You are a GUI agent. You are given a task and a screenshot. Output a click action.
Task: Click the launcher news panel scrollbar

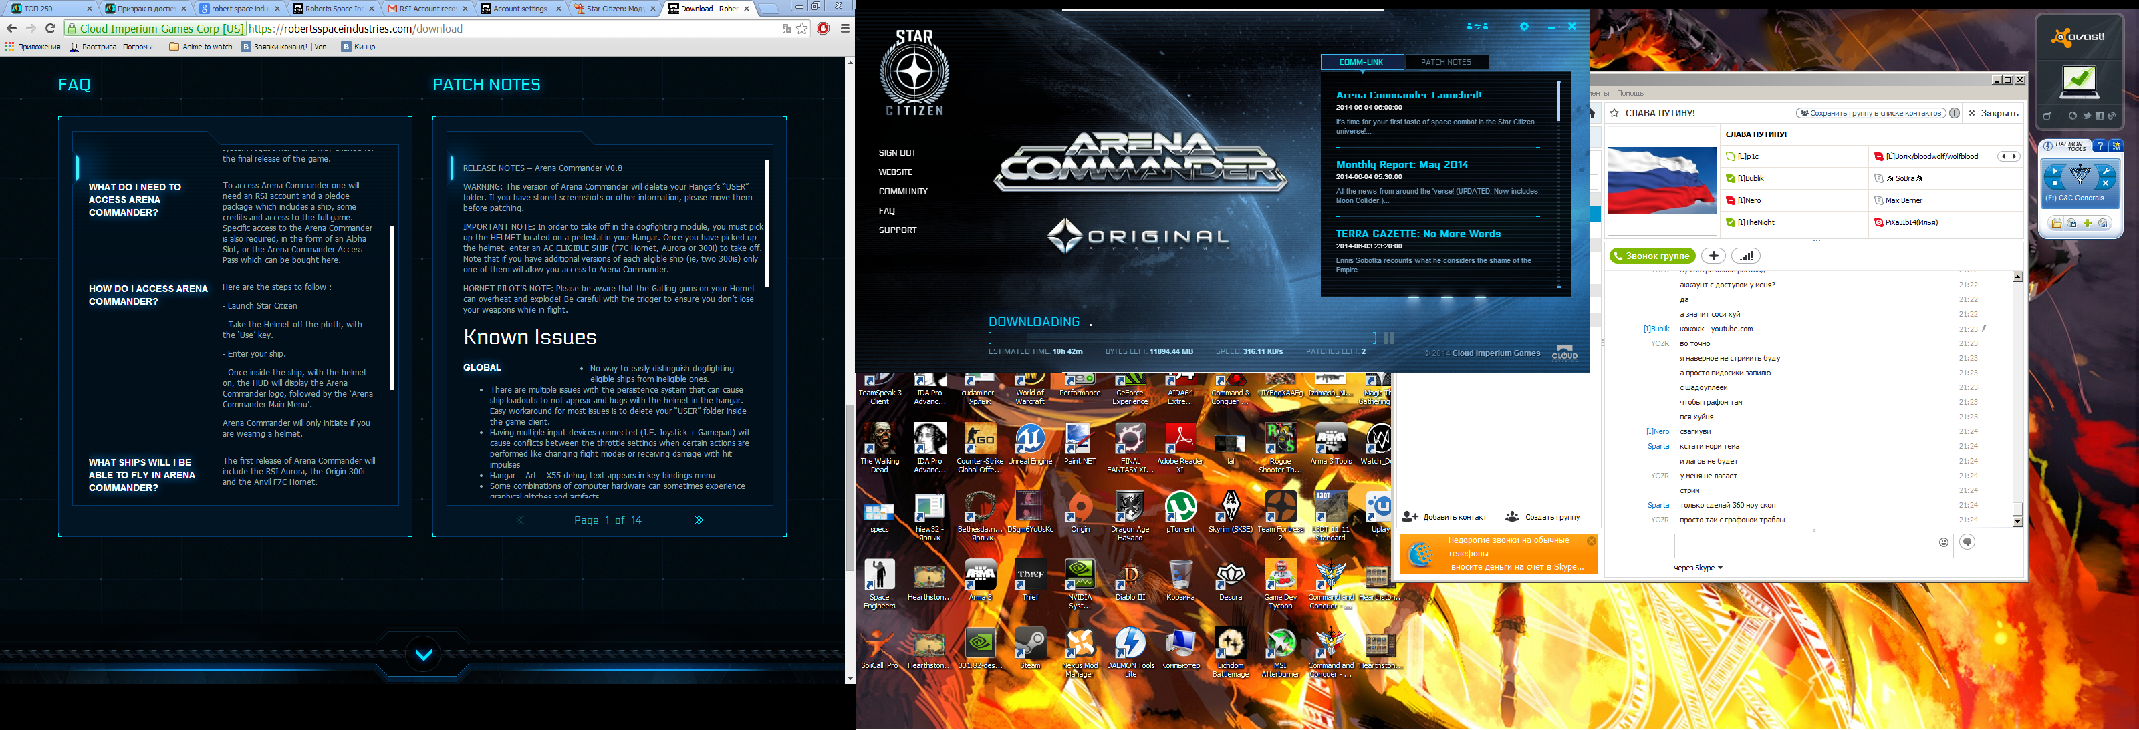click(x=1559, y=102)
